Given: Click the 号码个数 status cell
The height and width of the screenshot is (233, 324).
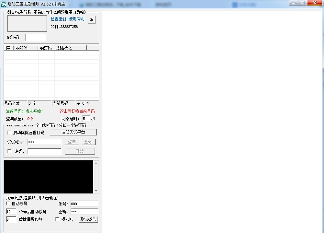Looking at the screenshot, I should click(x=16, y=103).
